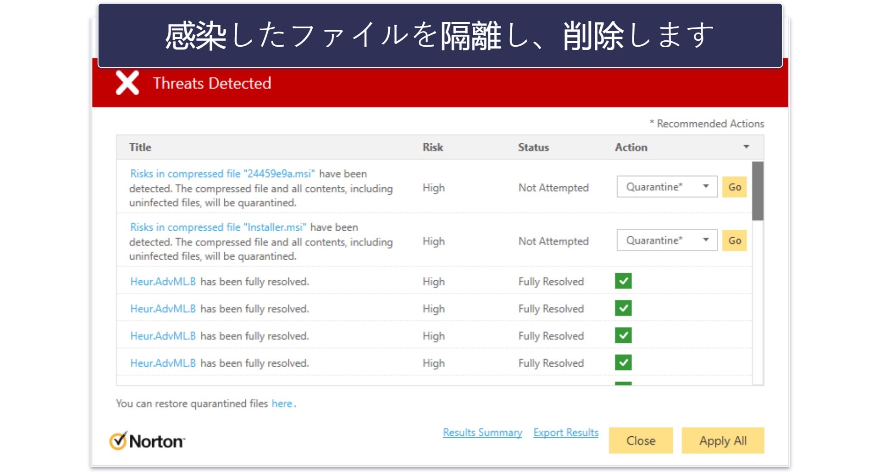Click Go button for 24459e9a.msi row

[x=734, y=187]
